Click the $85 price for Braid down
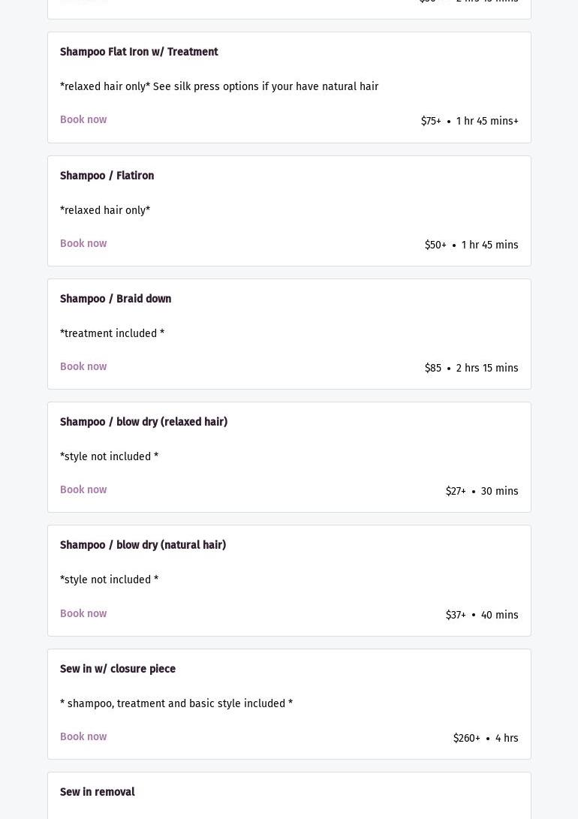Viewport: 578px width, 819px height. pyautogui.click(x=433, y=369)
